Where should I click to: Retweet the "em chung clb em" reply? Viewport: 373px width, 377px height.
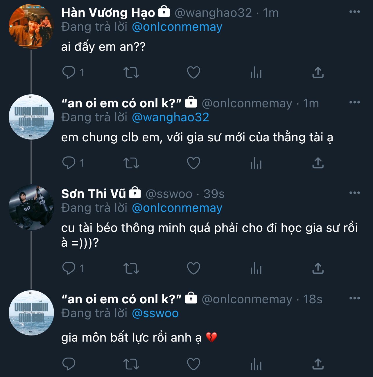pos(131,163)
